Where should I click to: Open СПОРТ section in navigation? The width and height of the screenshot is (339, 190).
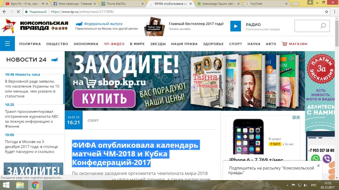tap(236, 44)
